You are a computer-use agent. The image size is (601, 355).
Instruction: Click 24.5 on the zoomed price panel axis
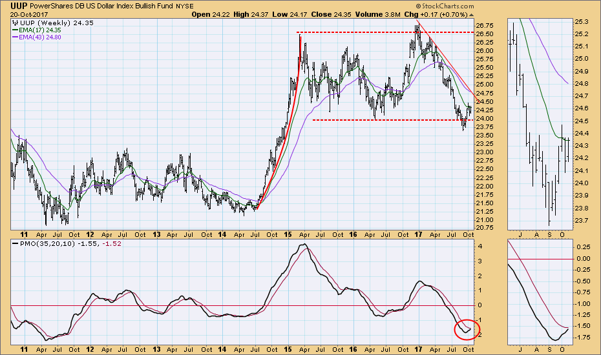pos(582,121)
